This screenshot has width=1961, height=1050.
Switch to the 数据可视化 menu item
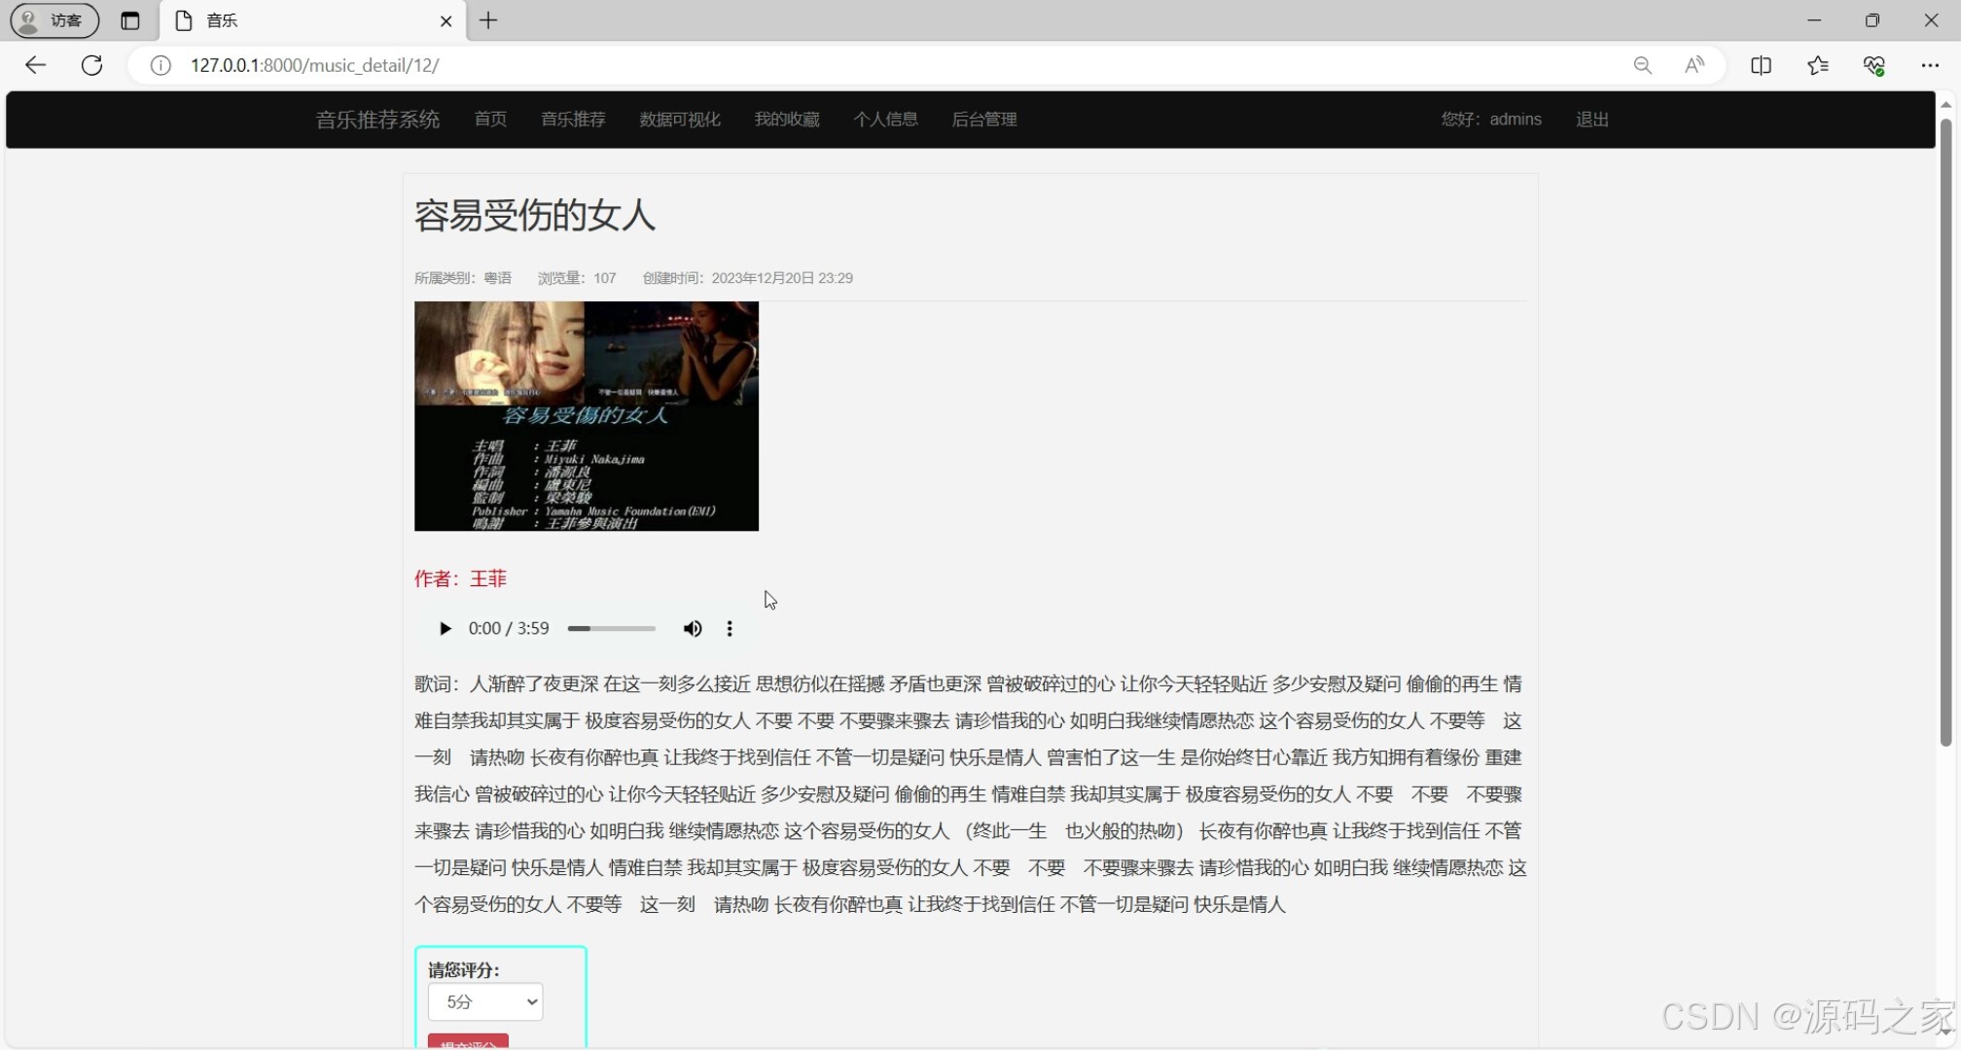(x=679, y=119)
